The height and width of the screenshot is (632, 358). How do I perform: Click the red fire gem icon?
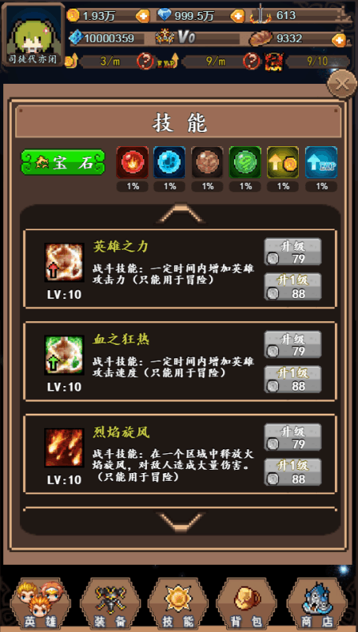coord(133,162)
